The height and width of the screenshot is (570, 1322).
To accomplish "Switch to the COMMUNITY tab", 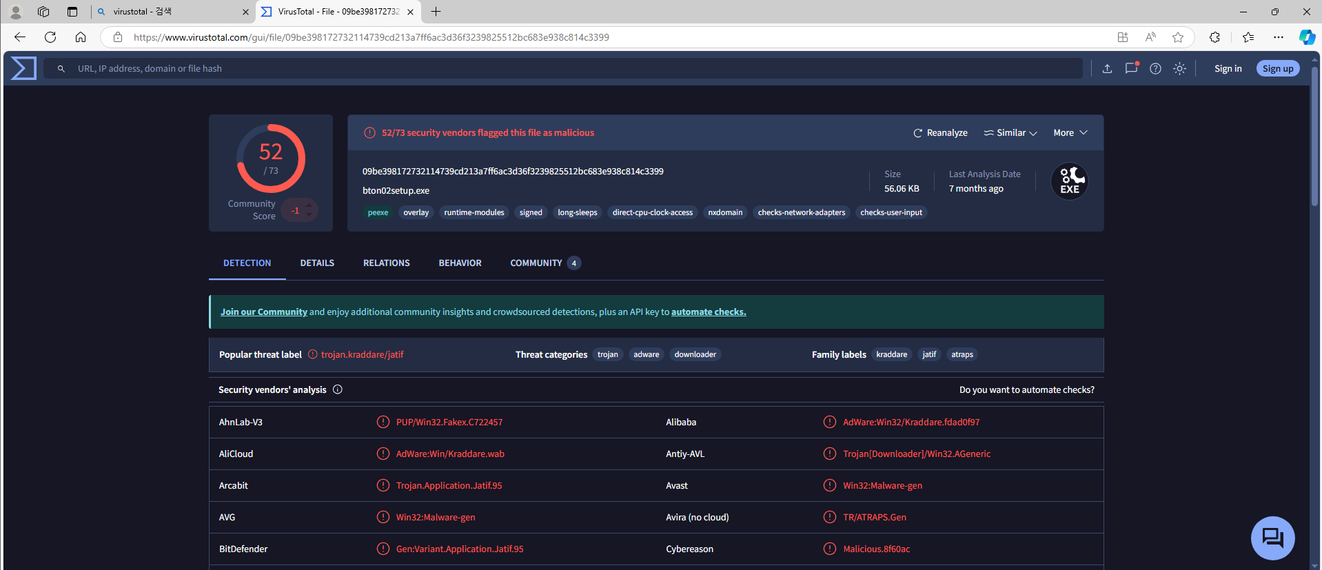I will point(545,263).
